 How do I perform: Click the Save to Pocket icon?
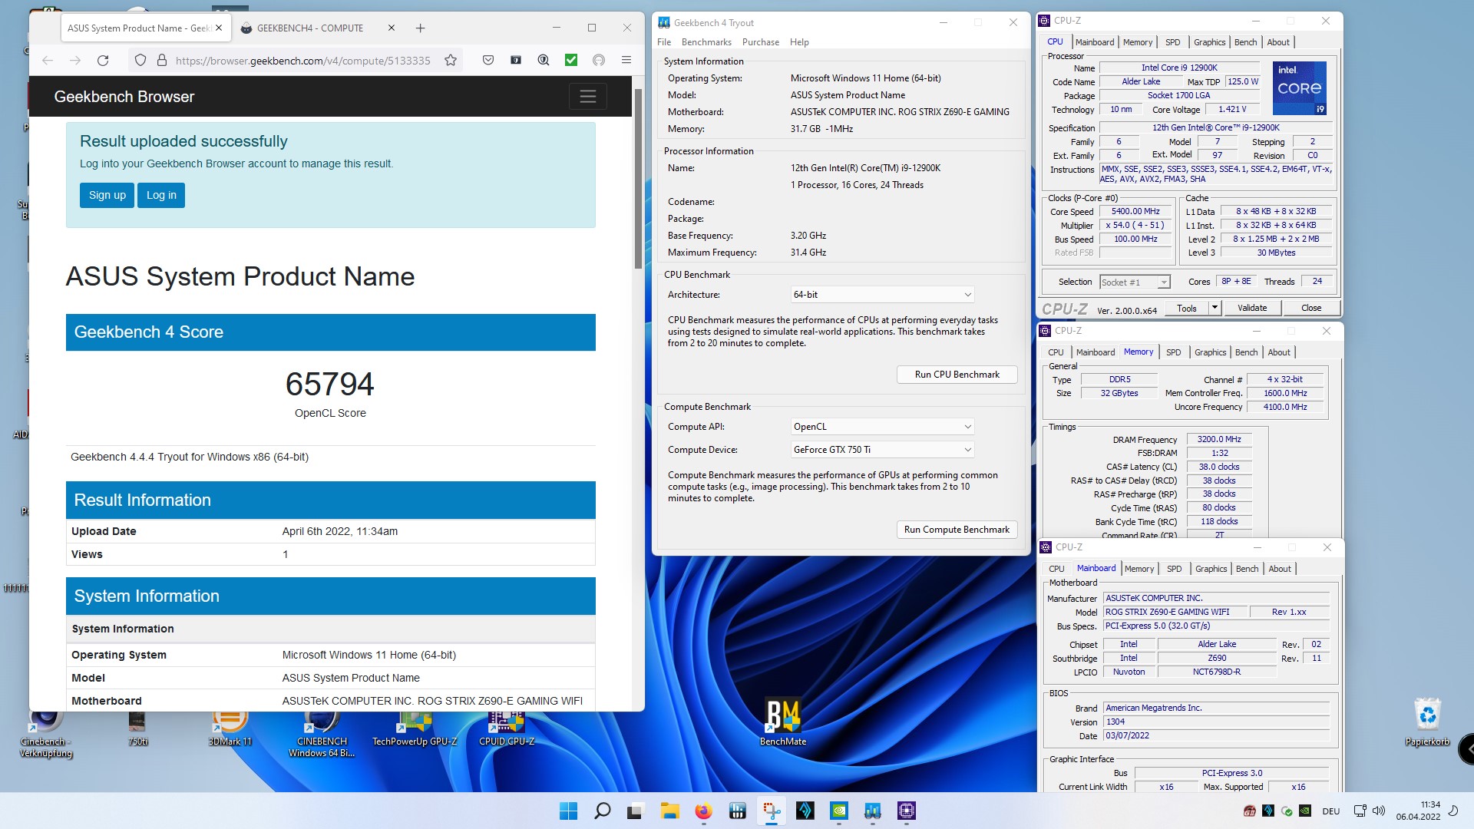coord(488,60)
